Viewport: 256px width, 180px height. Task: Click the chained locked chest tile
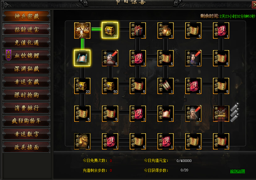221,114
